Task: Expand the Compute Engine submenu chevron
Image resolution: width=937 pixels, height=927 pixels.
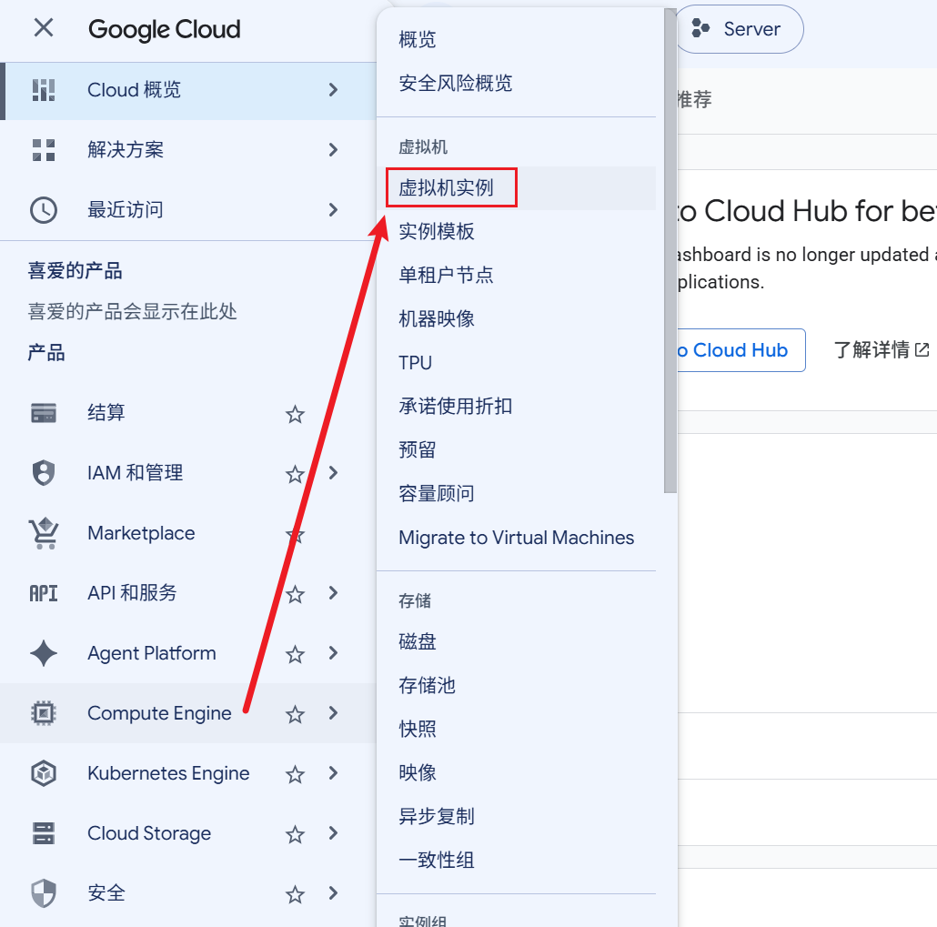Action: point(334,713)
